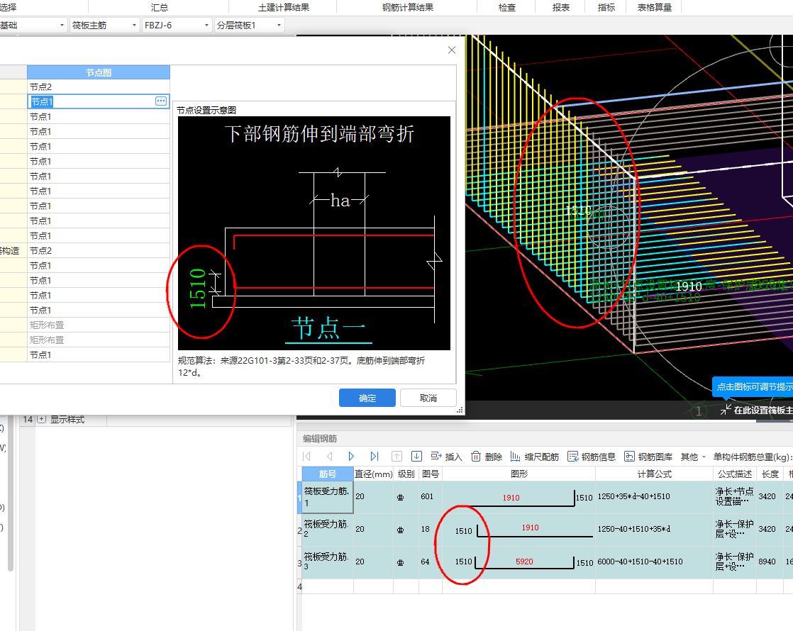Viewport: 793px width, 631px height.
Task: Click the 确定 button
Action: [367, 398]
